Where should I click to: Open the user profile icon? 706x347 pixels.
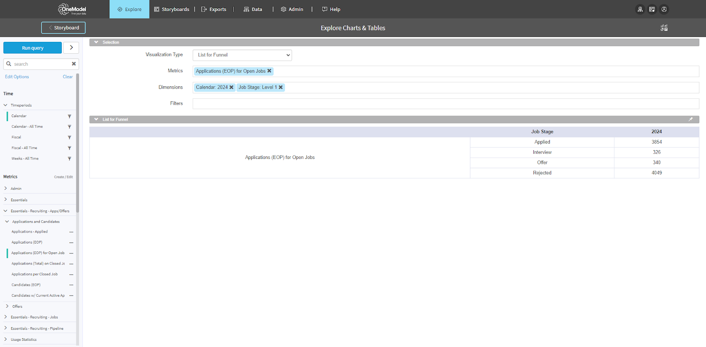coord(664,9)
